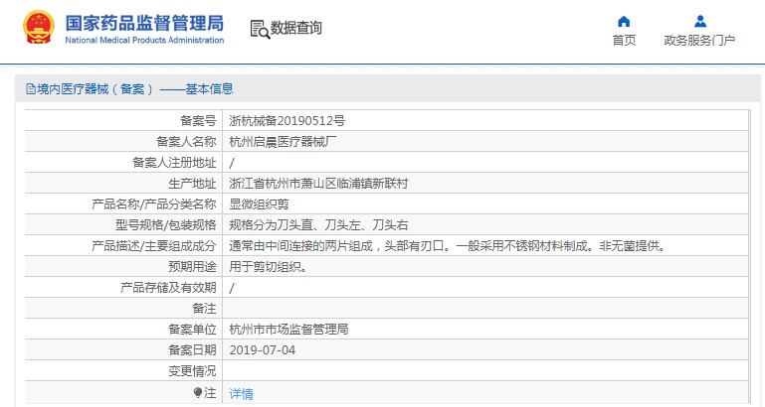The width and height of the screenshot is (765, 407).
Task: Select value 用于剪切组织。
Action: click(x=268, y=267)
